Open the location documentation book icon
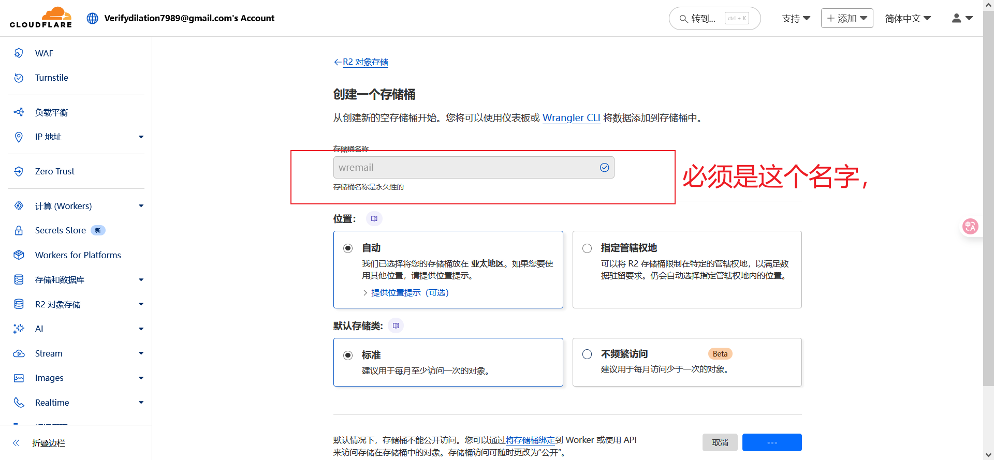Image resolution: width=994 pixels, height=460 pixels. 374,219
